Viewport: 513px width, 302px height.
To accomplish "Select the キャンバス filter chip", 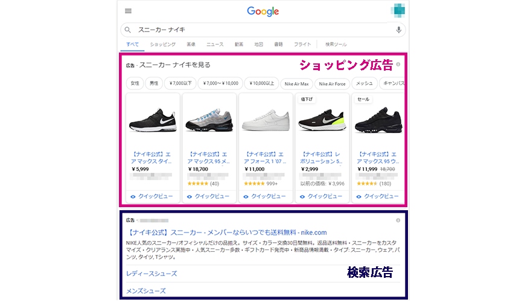I will coord(392,83).
